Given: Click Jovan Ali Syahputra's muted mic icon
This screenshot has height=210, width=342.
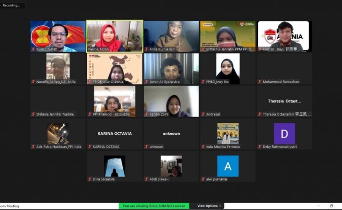Looking at the screenshot, I should 146,82.
